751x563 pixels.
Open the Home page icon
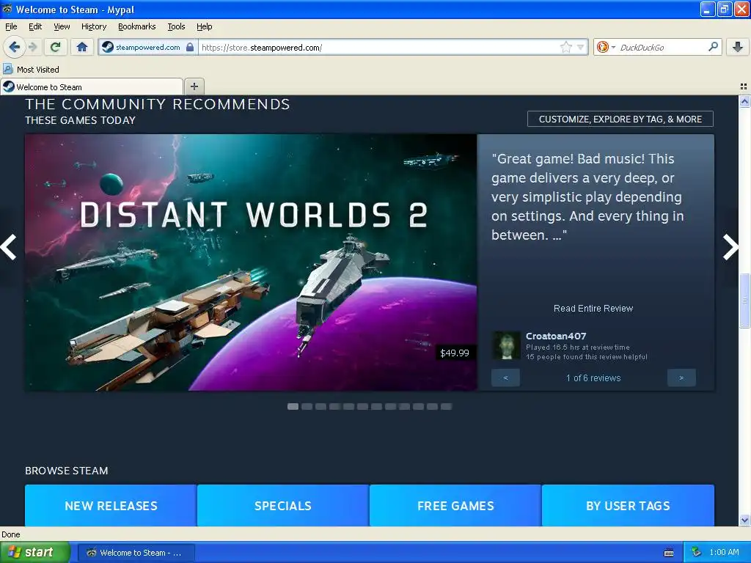click(x=82, y=47)
